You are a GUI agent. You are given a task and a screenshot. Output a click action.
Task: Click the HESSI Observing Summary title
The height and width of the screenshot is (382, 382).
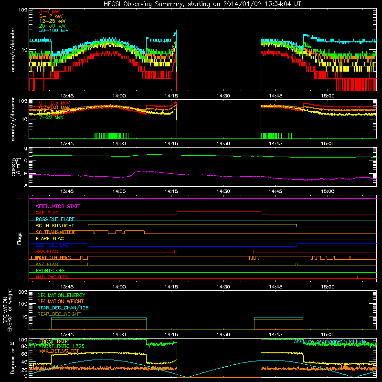pos(202,4)
